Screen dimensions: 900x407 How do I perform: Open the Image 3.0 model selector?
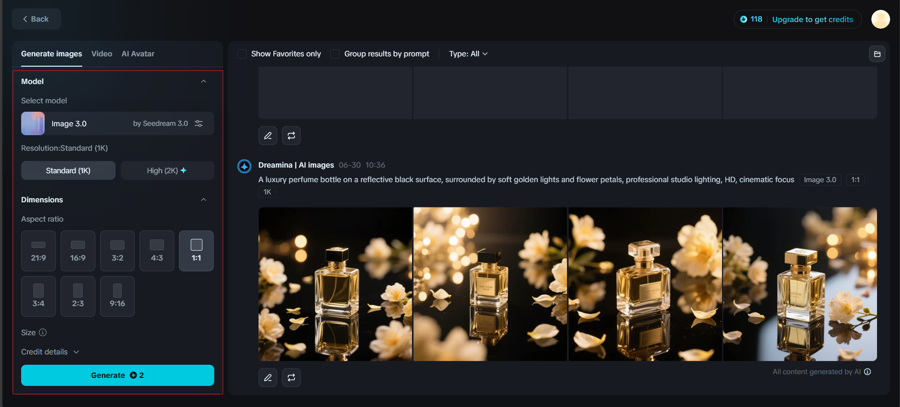(117, 123)
